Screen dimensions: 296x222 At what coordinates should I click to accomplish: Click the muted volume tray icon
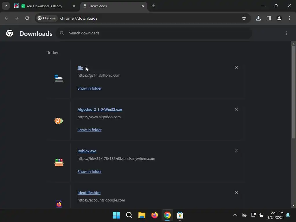click(261, 215)
